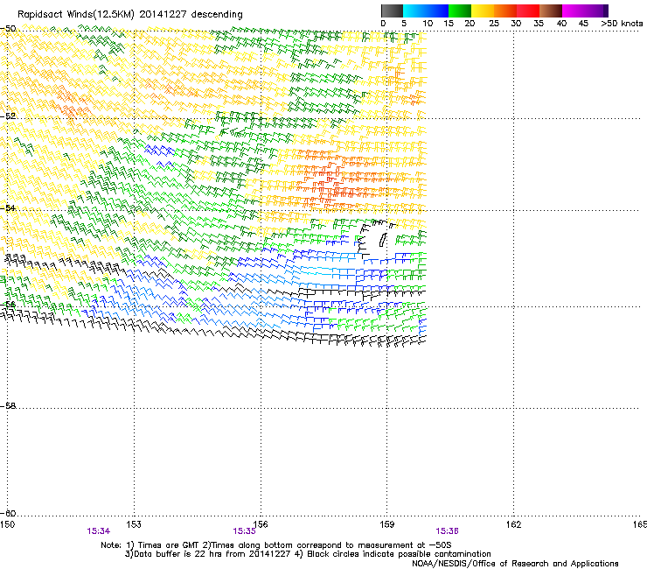Click latitude axis label -60

pyautogui.click(x=8, y=513)
